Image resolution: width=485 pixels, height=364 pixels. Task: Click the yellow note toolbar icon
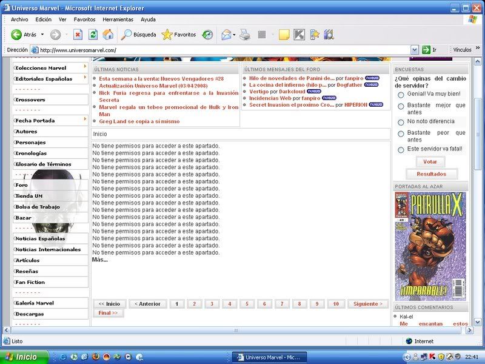pos(284,35)
